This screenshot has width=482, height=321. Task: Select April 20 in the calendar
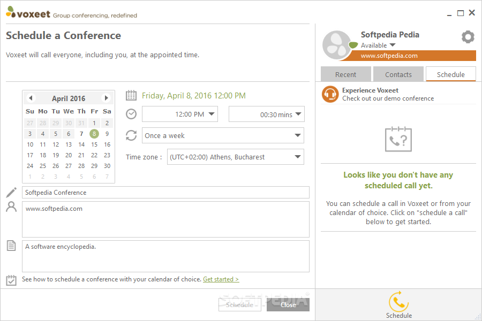pyautogui.click(x=69, y=155)
